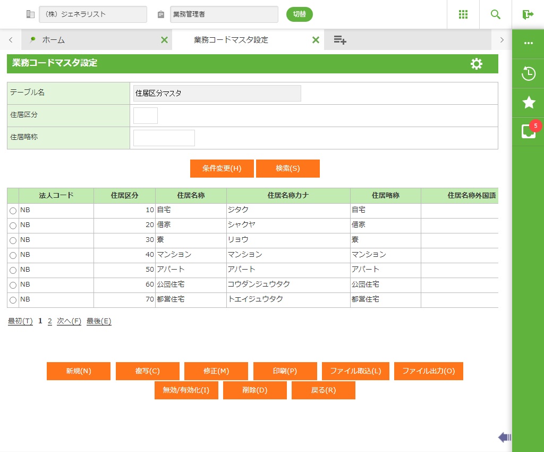Click the 検索(S) button
The height and width of the screenshot is (452, 544).
(287, 169)
